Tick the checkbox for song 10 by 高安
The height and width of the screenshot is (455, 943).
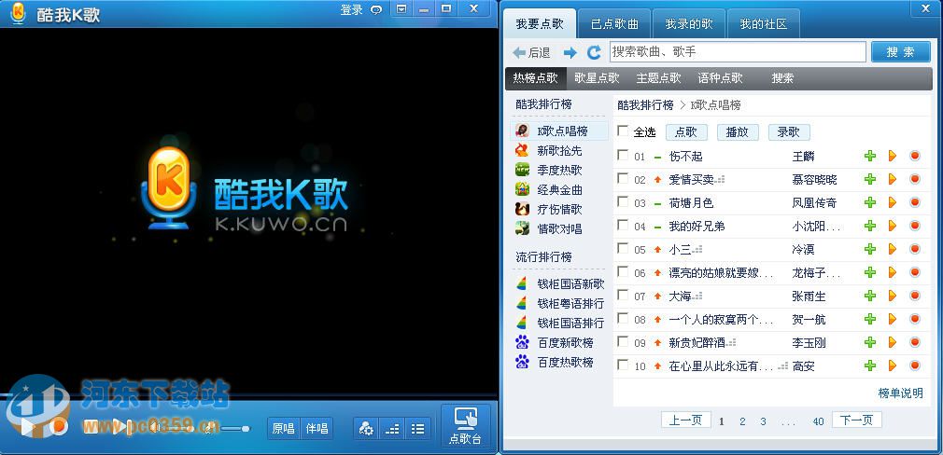coord(623,365)
